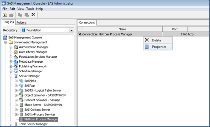Click the Metadata Manager icon
This screenshot has width=210, height=127.
coord(16,61)
